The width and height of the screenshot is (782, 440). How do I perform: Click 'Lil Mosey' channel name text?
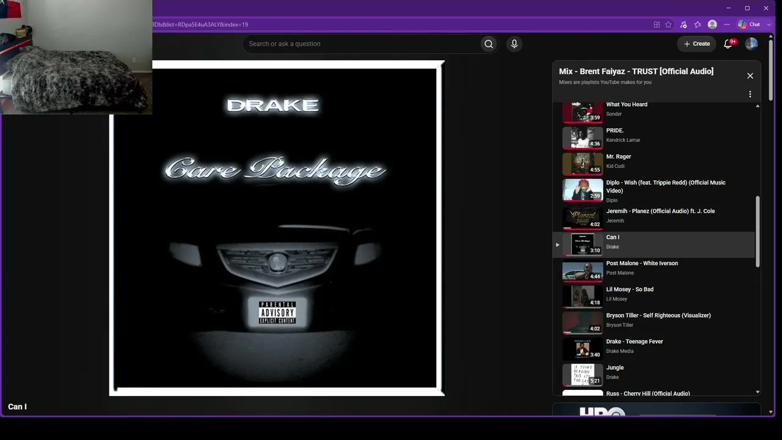coord(616,299)
